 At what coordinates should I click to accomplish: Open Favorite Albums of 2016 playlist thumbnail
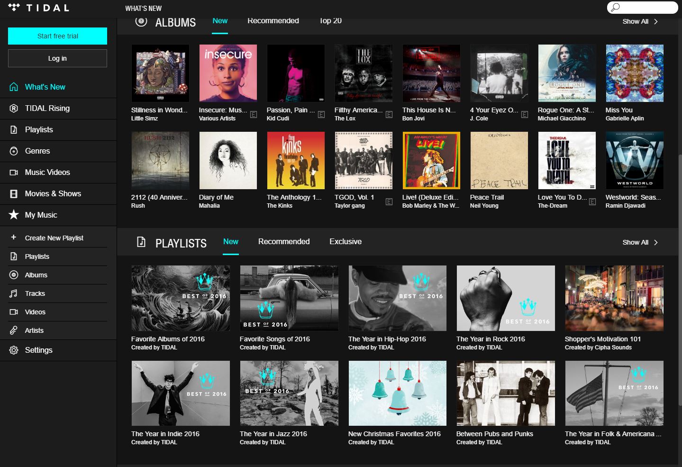point(181,298)
